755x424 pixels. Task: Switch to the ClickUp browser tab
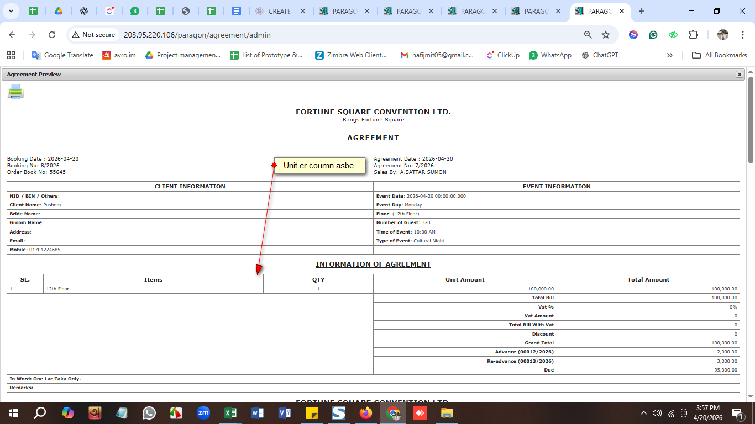point(109,11)
